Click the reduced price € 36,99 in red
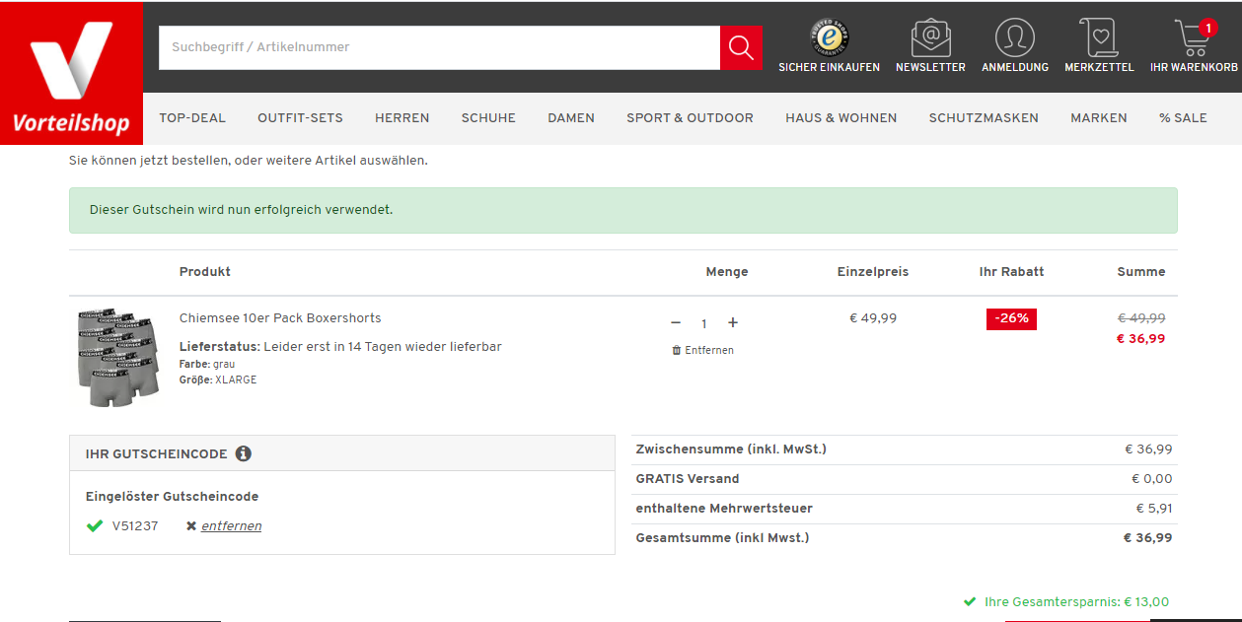1242x622 pixels. point(1140,338)
